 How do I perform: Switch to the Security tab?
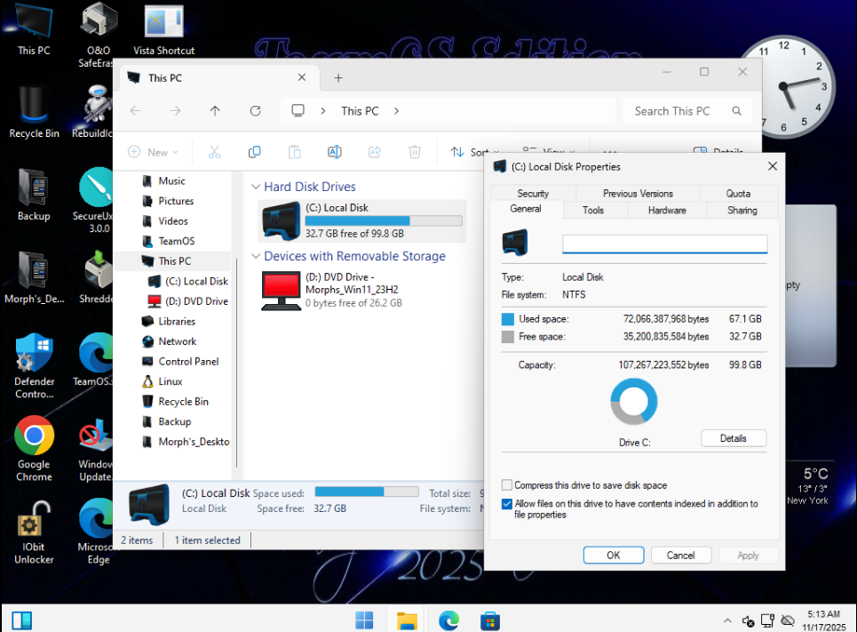(533, 193)
